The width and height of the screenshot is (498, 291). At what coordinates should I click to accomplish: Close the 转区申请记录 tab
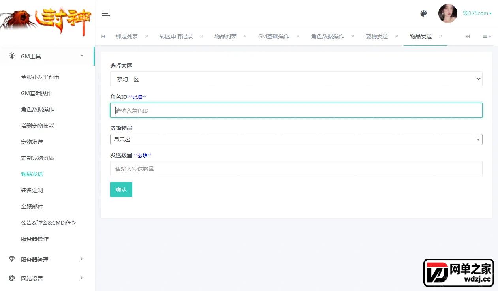pyautogui.click(x=201, y=36)
